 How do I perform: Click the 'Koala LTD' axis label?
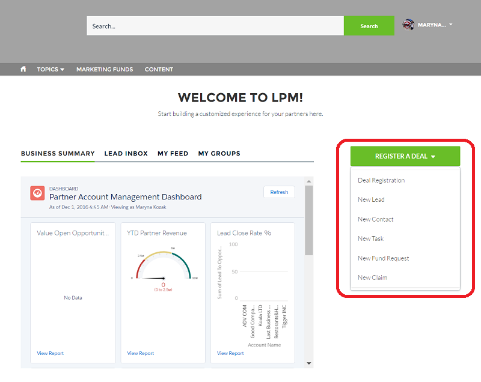click(260, 315)
